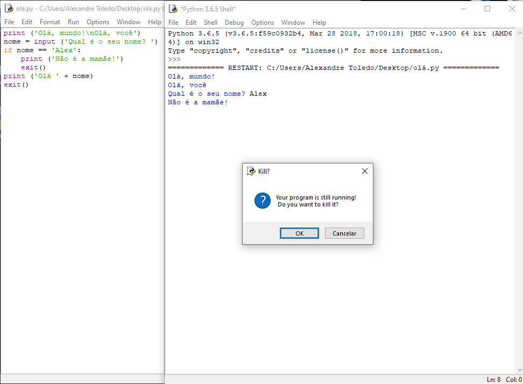Click the blue question mark icon in dialog
The image size is (523, 384).
click(x=262, y=201)
